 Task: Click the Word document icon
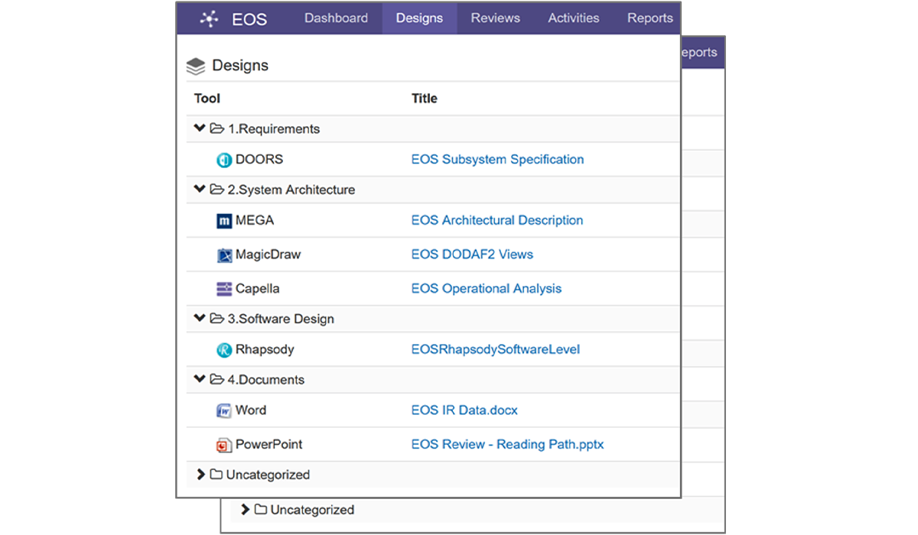click(224, 410)
